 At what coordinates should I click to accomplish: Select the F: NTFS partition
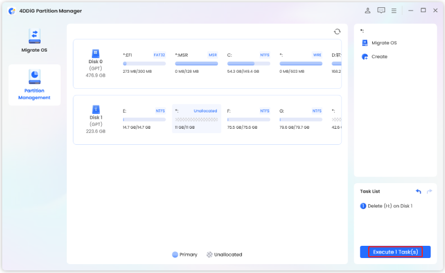pyautogui.click(x=249, y=119)
